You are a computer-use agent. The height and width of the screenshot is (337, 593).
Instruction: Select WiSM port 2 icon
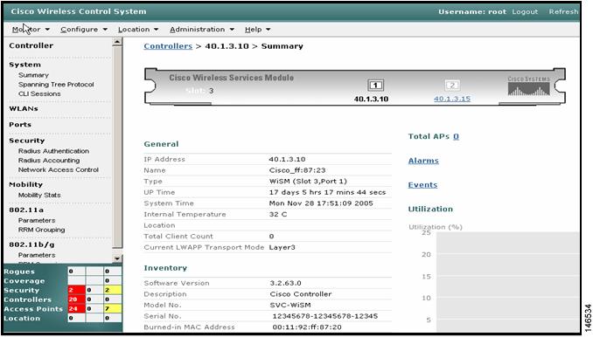[452, 86]
